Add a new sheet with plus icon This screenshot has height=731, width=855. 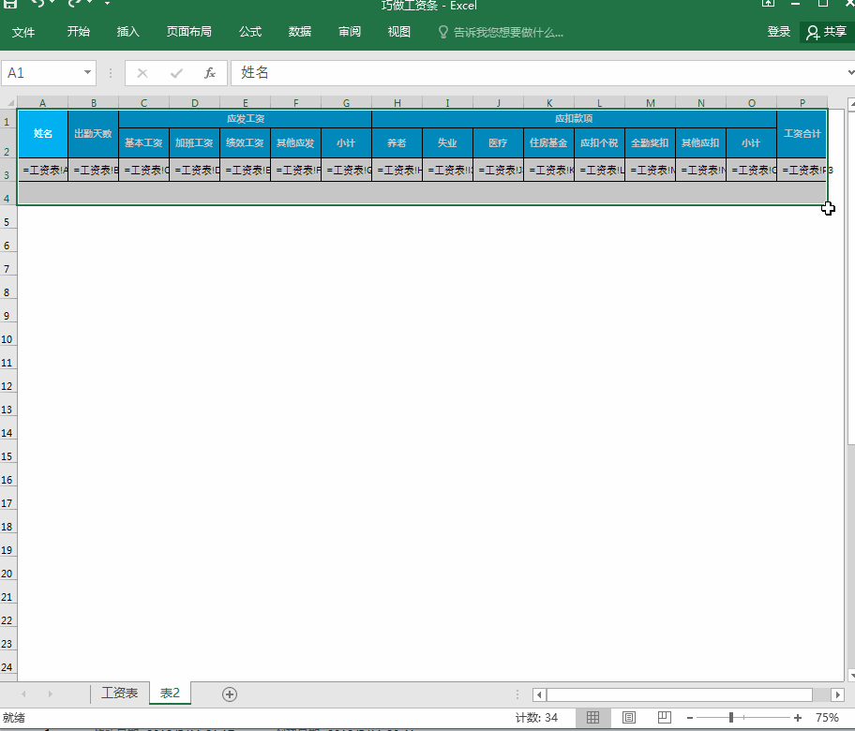click(230, 694)
